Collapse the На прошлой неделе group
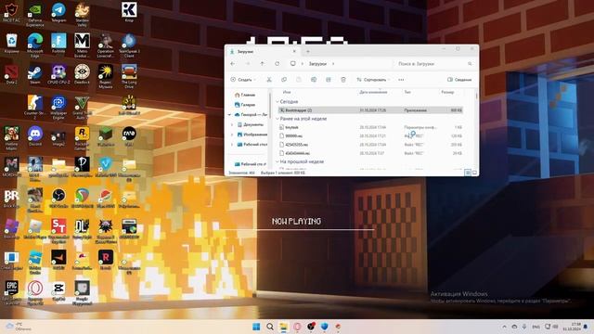594x334 pixels. [278, 161]
